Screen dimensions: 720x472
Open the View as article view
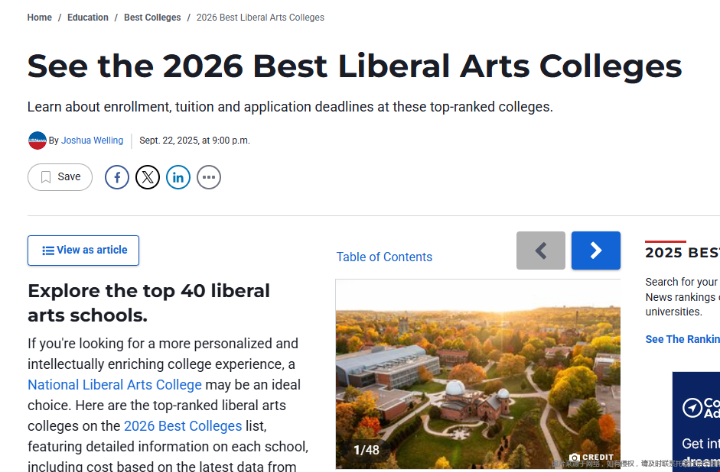(x=83, y=250)
